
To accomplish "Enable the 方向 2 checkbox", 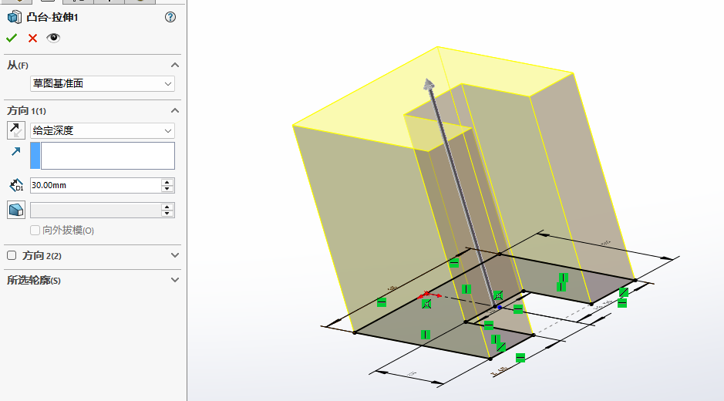I will point(12,255).
